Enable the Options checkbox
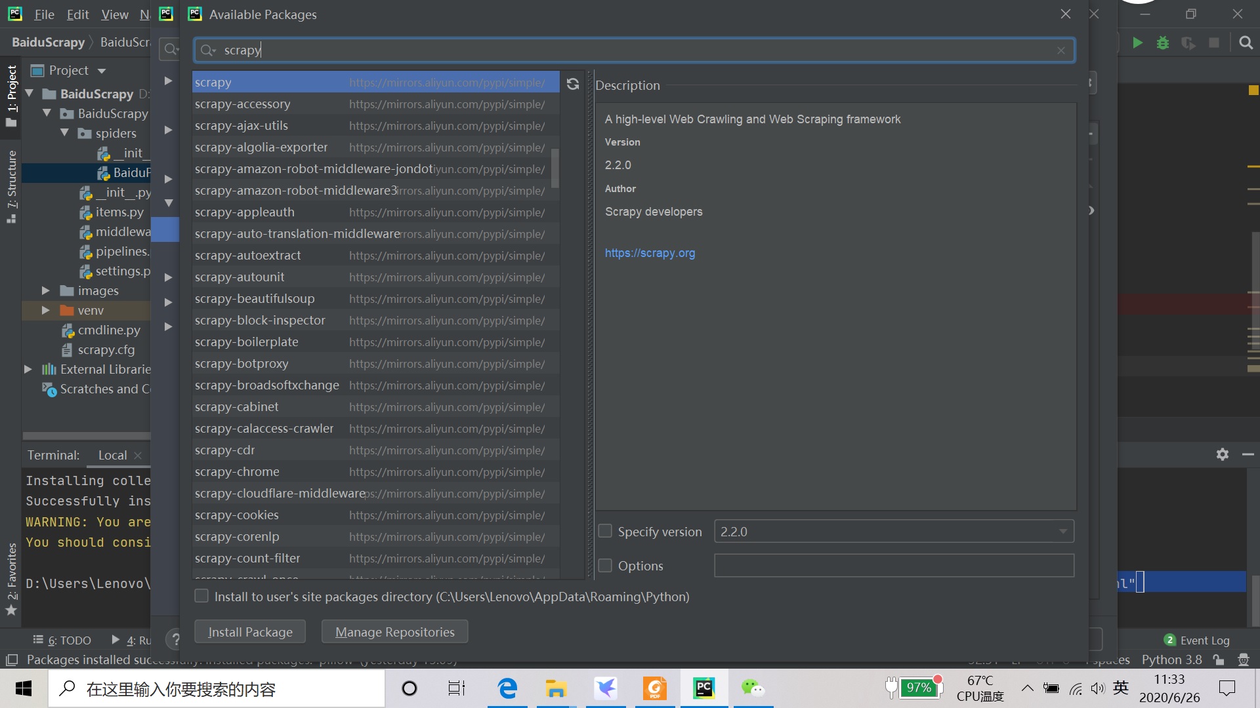 coord(605,565)
